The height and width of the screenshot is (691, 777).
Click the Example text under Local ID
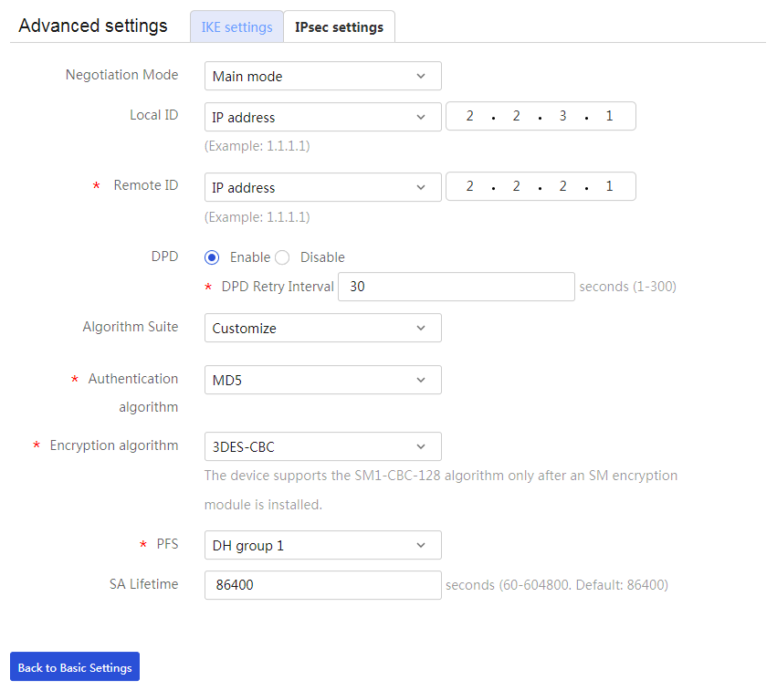(257, 146)
